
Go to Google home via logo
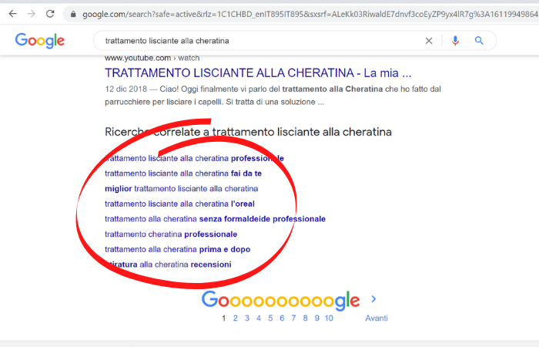tap(39, 42)
